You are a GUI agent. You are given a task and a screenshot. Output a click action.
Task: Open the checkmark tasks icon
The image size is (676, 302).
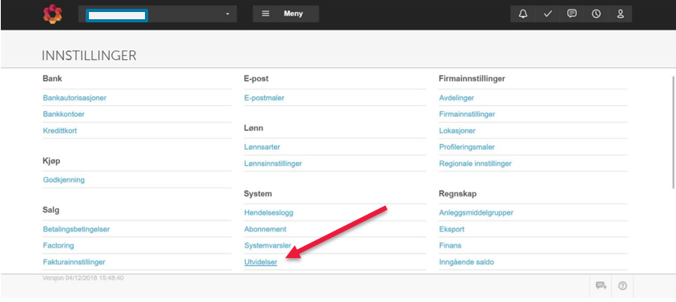(548, 14)
